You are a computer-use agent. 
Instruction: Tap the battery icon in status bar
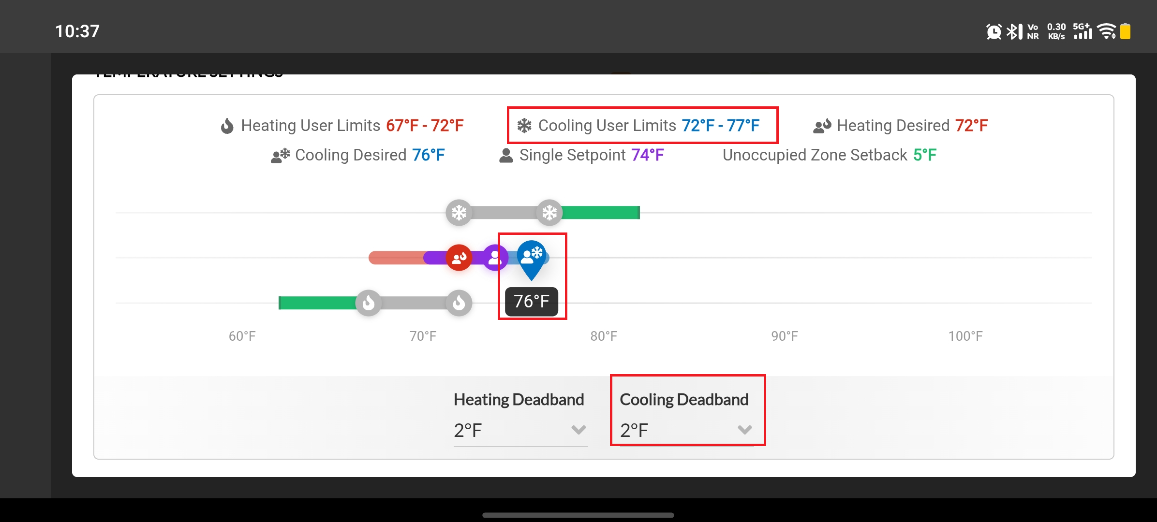[x=1126, y=31]
